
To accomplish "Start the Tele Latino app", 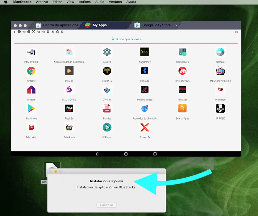I will tap(31, 127).
